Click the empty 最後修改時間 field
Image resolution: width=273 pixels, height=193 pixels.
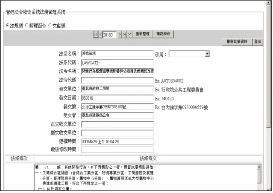pyautogui.click(x=117, y=150)
